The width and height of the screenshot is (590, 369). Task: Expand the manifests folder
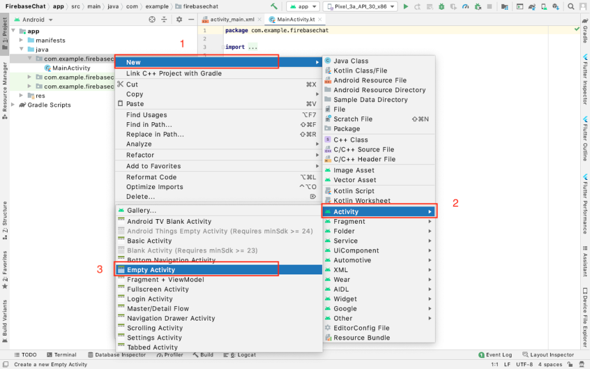(x=21, y=40)
